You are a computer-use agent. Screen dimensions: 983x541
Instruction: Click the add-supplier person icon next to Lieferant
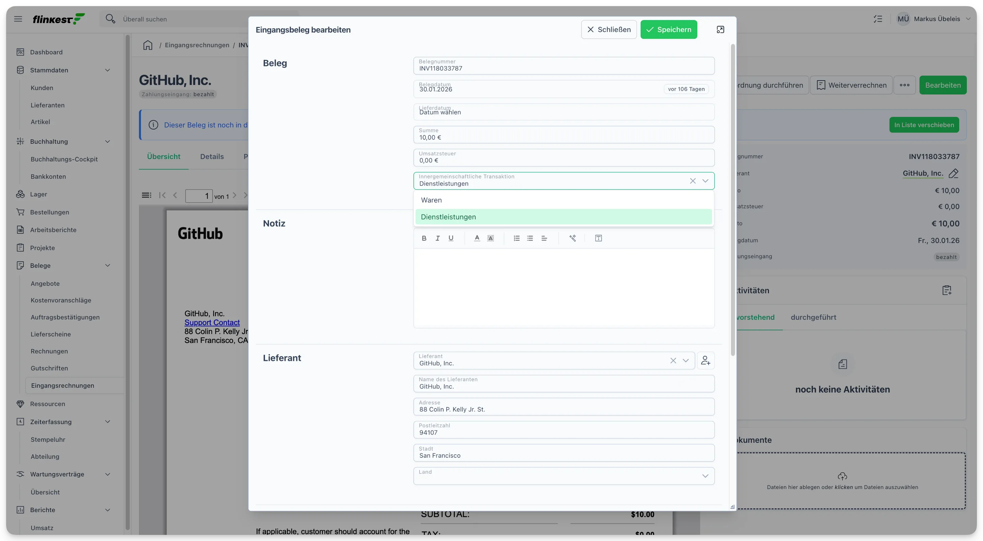pyautogui.click(x=705, y=361)
